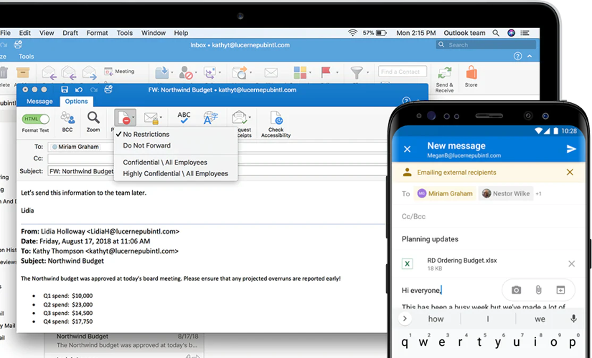Expand the filter dropdown in the toolbar

[368, 72]
